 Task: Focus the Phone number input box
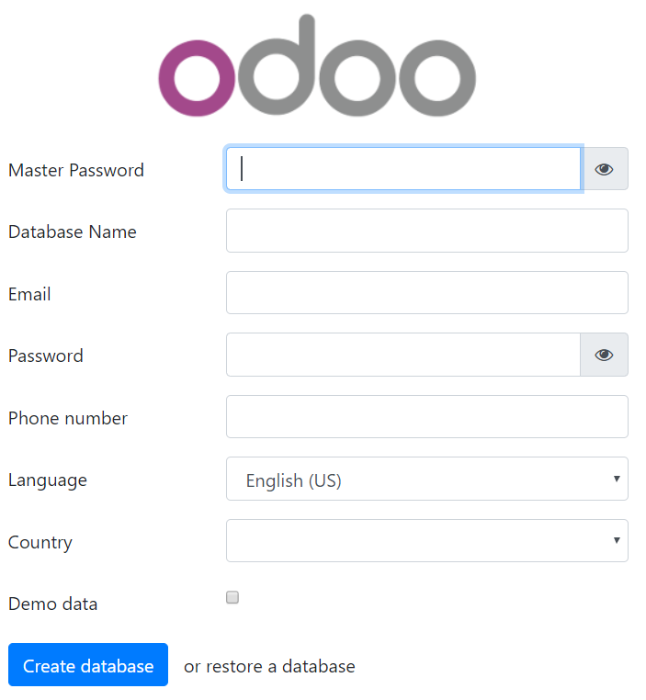point(426,417)
